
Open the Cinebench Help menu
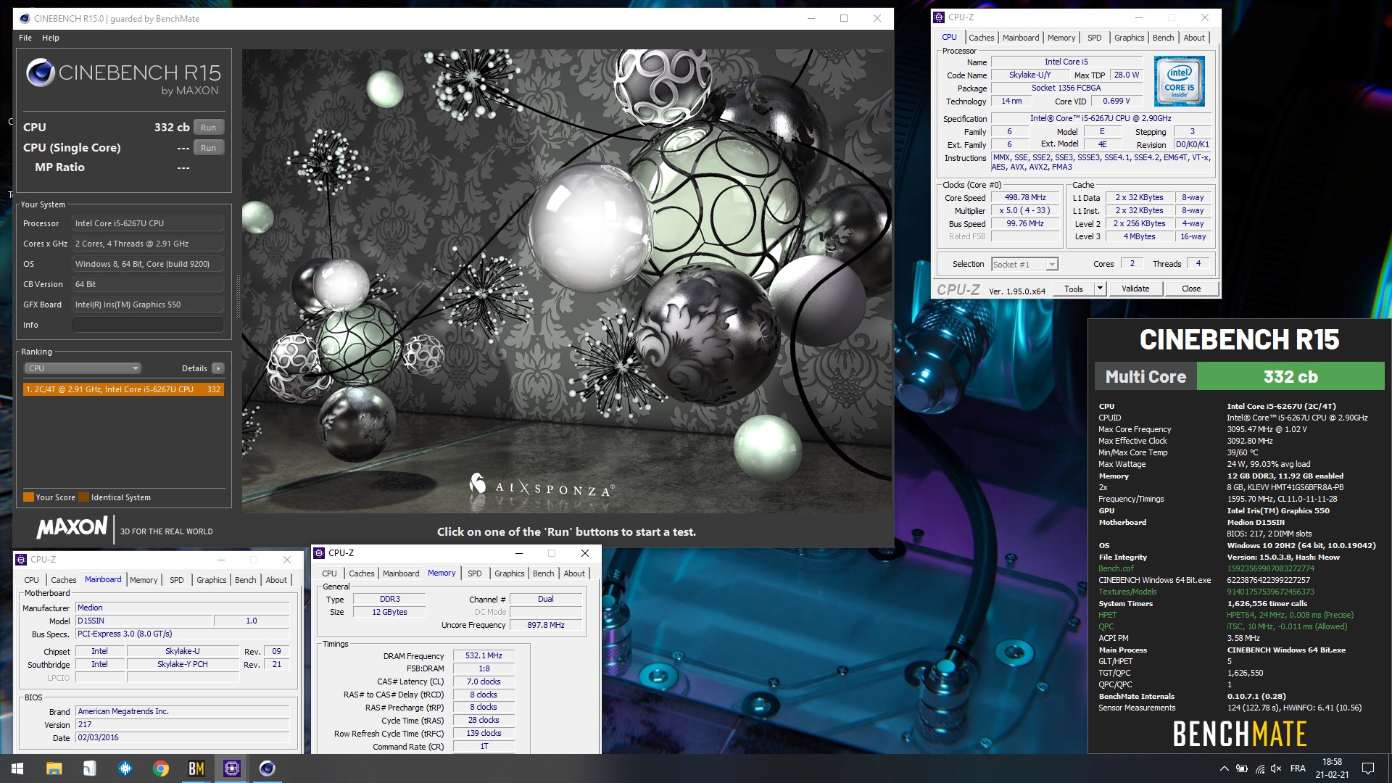coord(51,38)
